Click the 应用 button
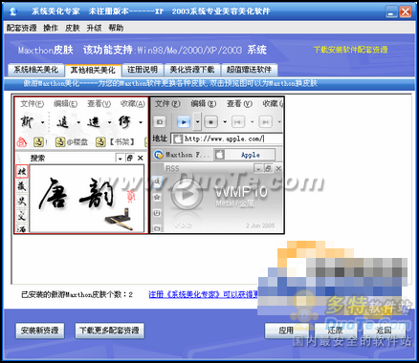The height and width of the screenshot is (363, 419). pyautogui.click(x=286, y=331)
